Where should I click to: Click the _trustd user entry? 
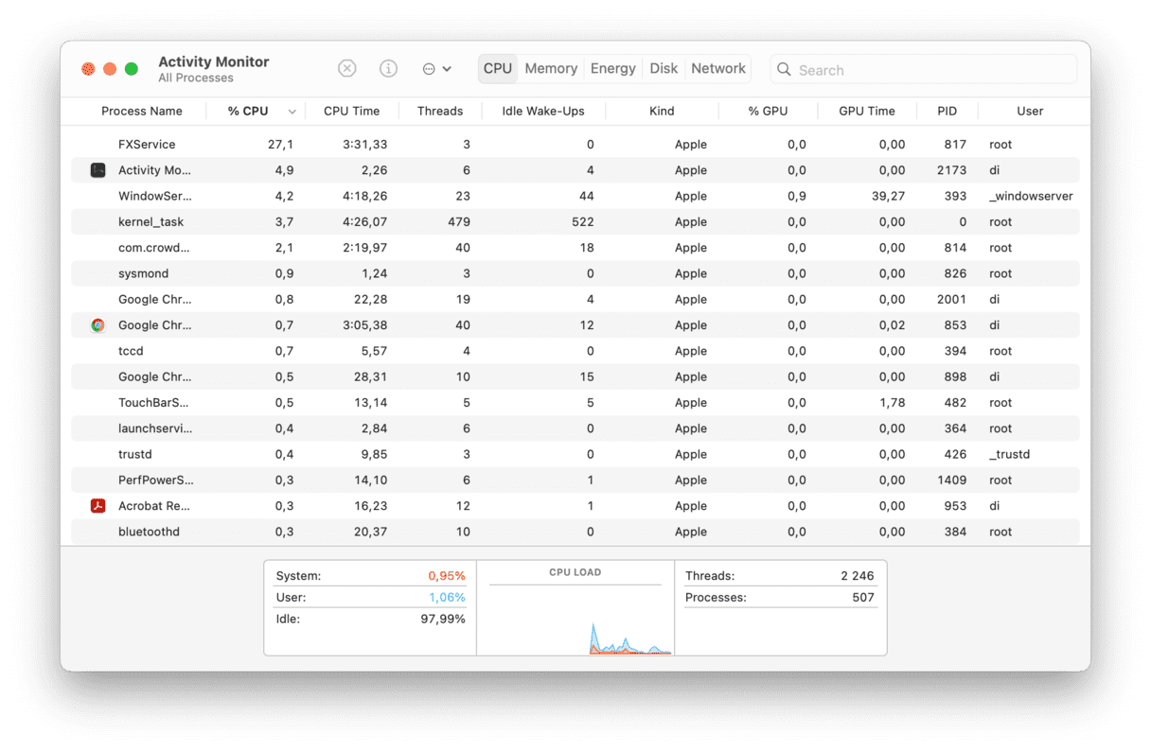pos(1009,454)
